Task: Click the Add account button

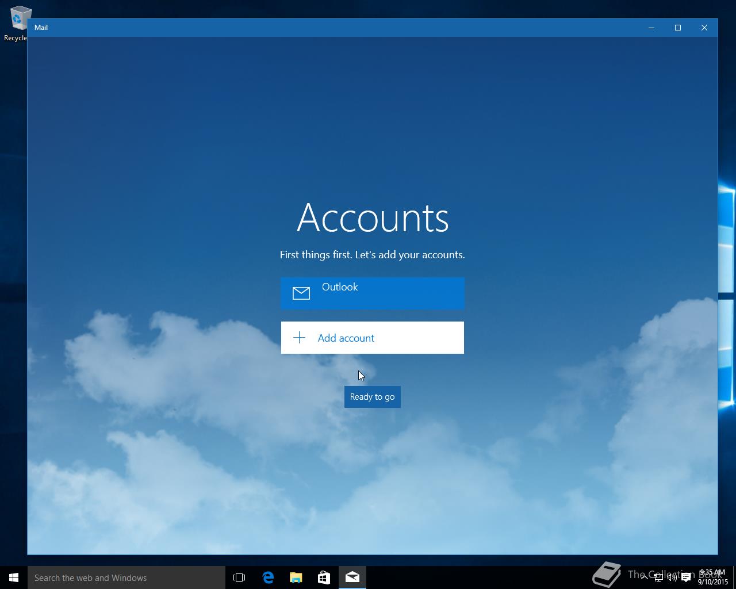Action: coord(373,338)
